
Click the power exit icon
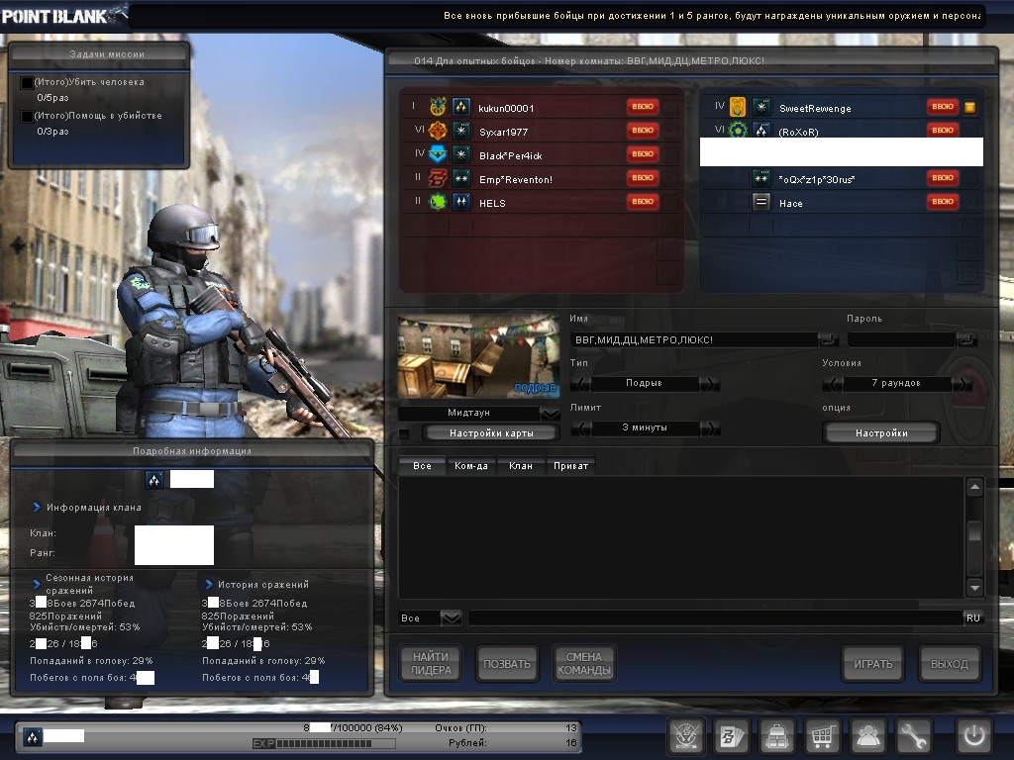972,736
